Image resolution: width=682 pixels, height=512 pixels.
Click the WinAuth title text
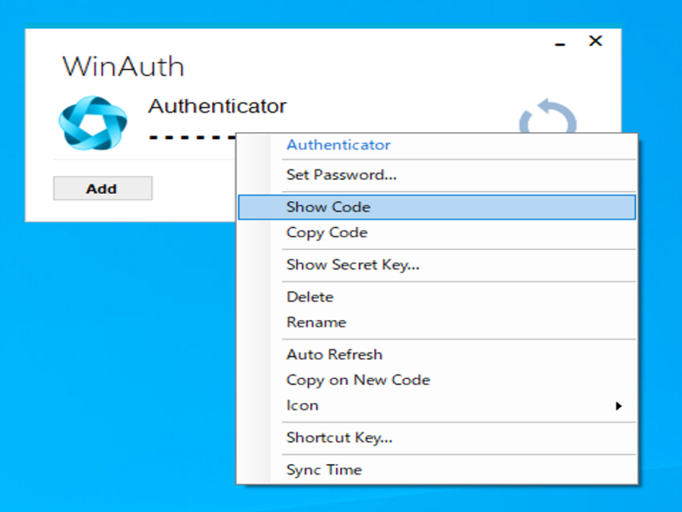[124, 67]
